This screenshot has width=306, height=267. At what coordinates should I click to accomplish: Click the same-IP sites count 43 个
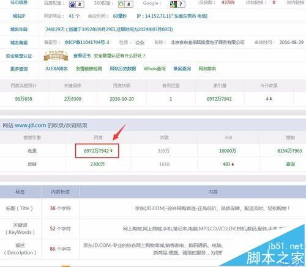(74, 16)
